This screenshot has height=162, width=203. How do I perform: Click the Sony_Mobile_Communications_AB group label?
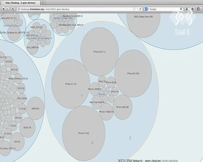click(x=39, y=38)
